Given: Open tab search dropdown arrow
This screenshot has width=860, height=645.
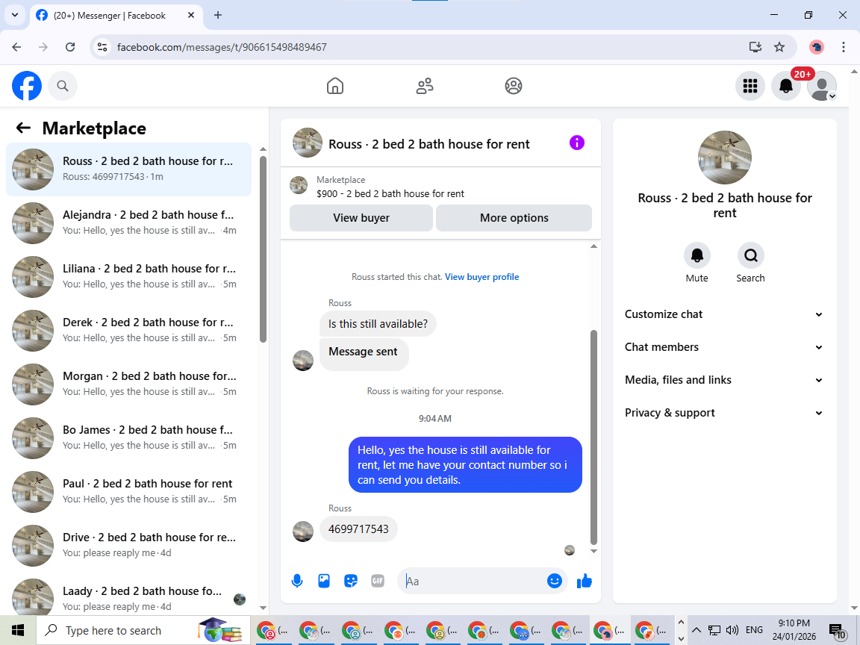Looking at the screenshot, I should pyautogui.click(x=15, y=16).
